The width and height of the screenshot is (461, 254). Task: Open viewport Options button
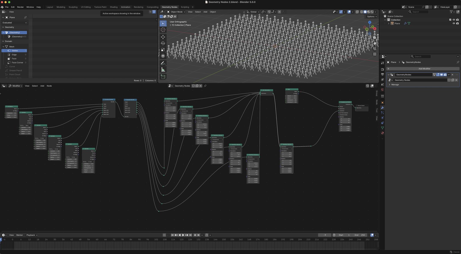coord(371,17)
